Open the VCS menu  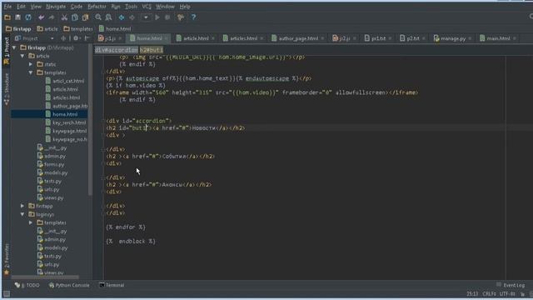pyautogui.click(x=147, y=7)
